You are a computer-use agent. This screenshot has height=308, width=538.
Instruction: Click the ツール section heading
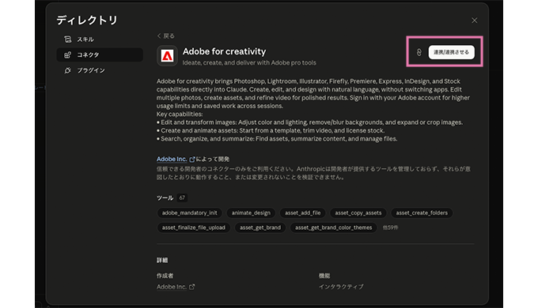165,198
